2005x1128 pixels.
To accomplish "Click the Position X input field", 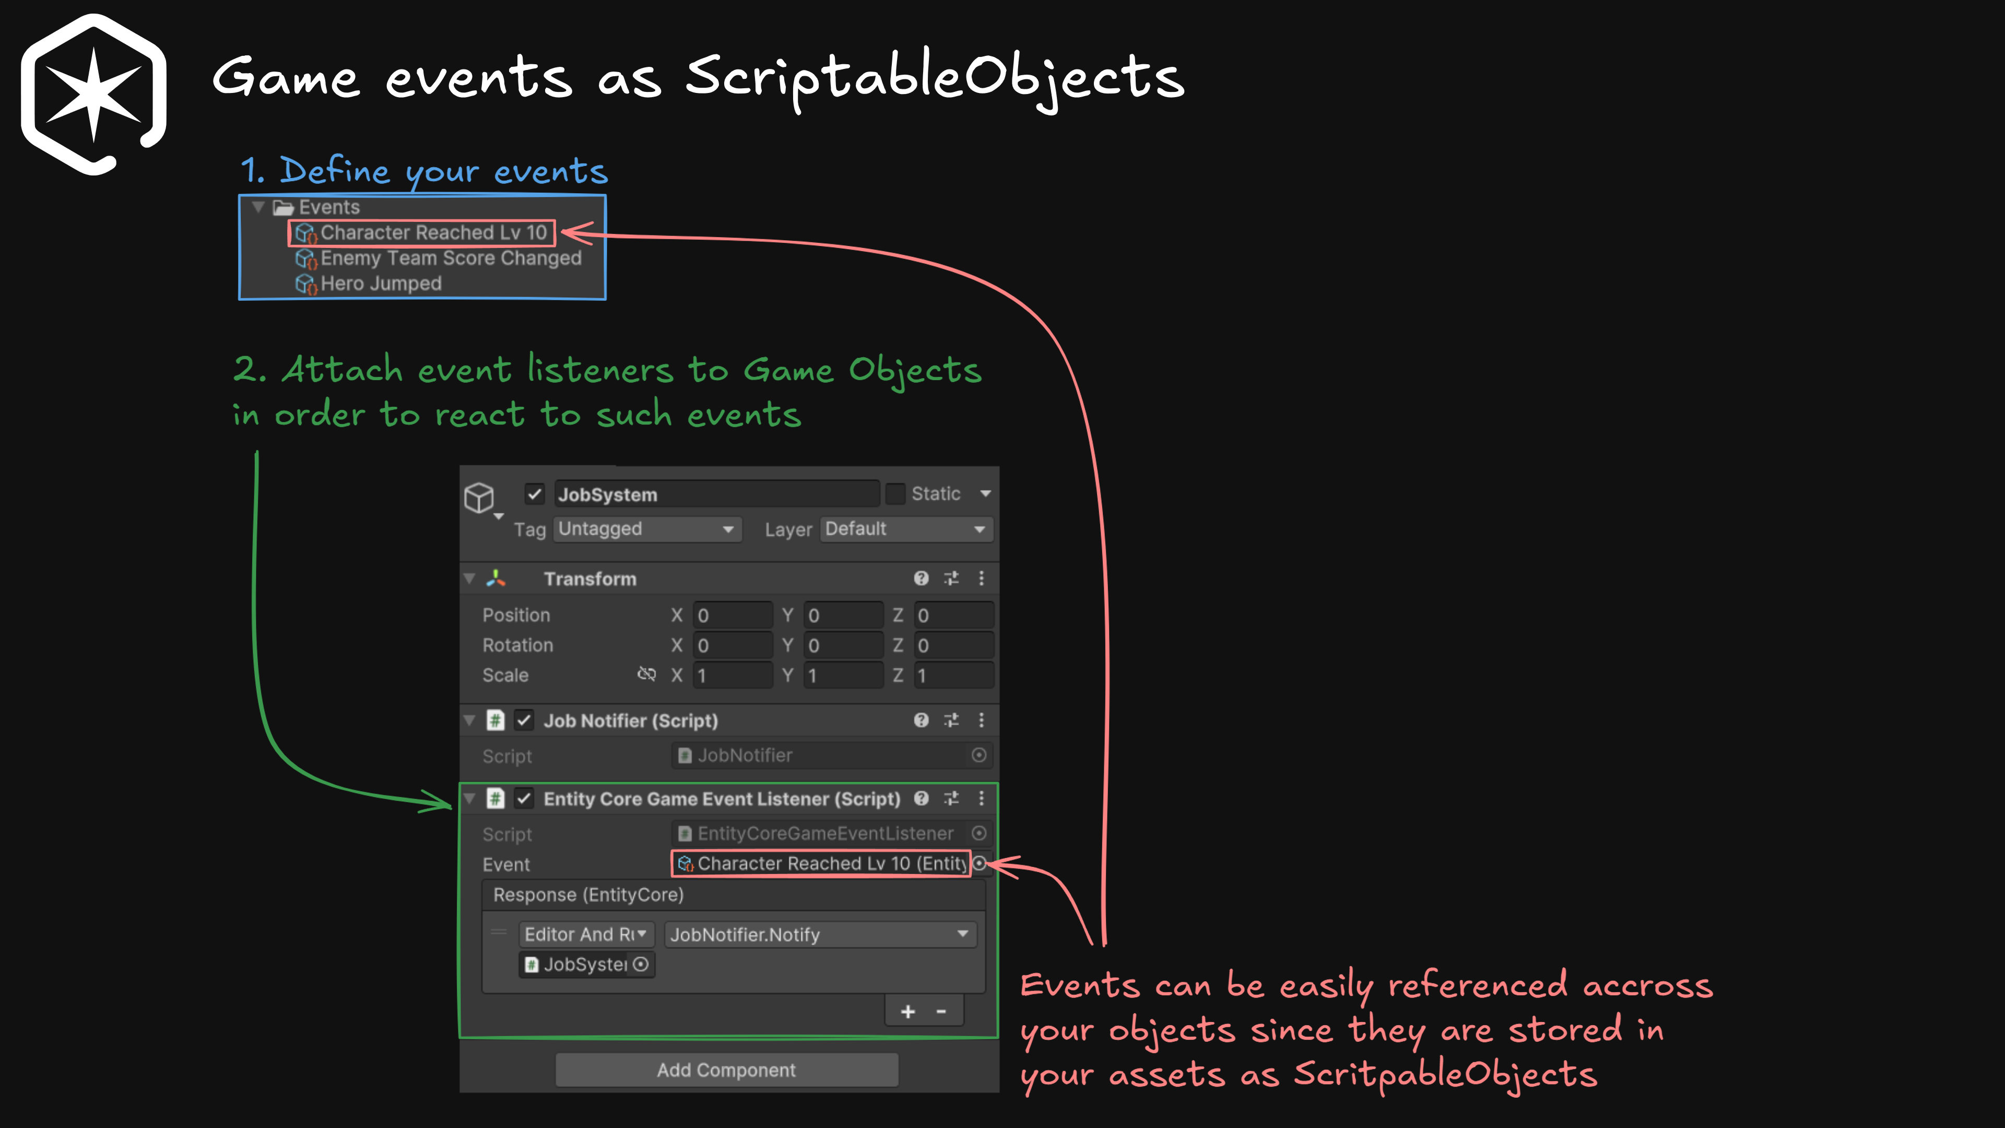I will click(x=732, y=614).
